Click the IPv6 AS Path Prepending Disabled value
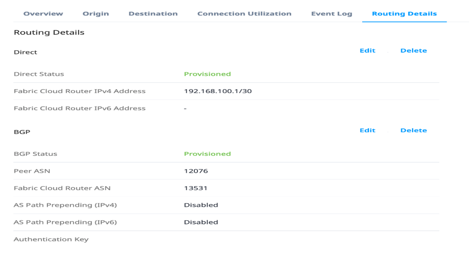 (201, 222)
